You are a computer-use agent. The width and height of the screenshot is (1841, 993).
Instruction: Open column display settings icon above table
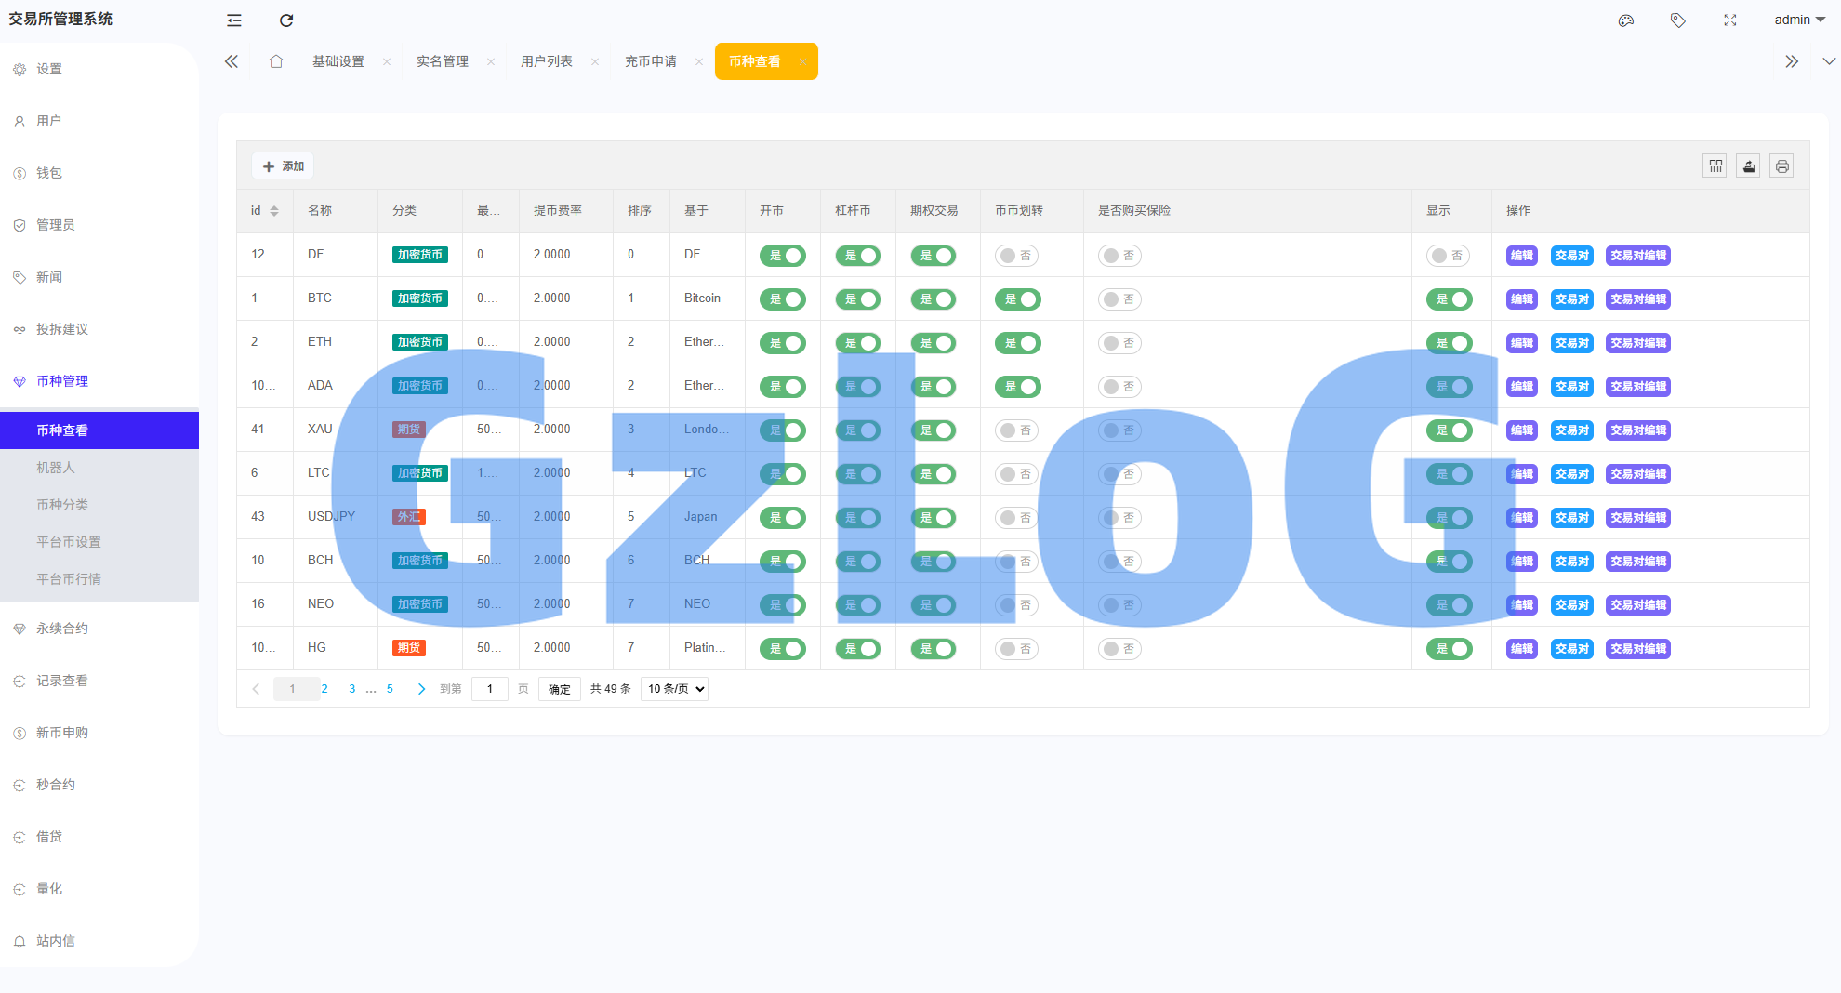pos(1715,165)
